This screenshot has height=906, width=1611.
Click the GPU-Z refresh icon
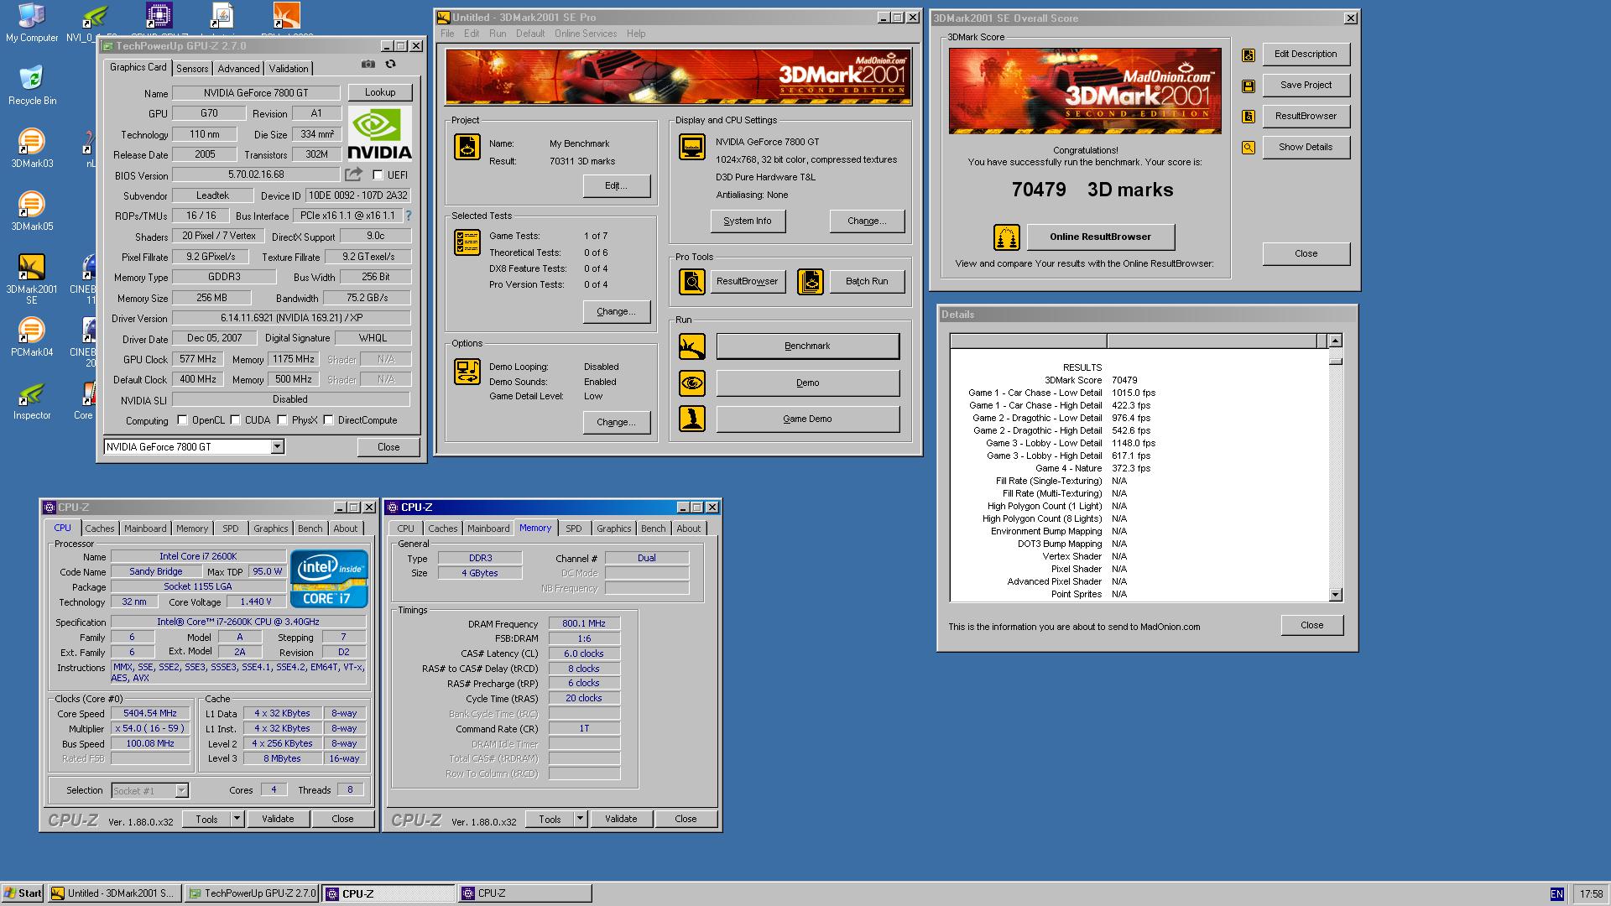point(390,64)
